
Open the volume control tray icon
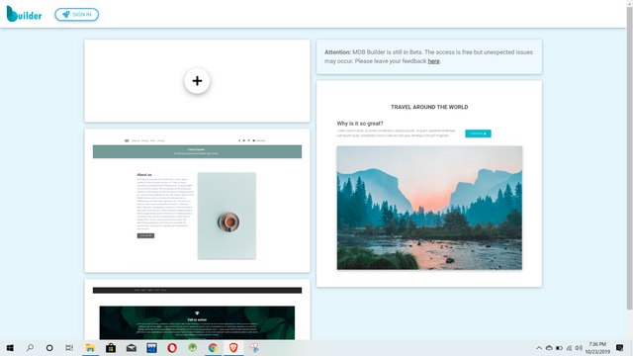tap(579, 348)
